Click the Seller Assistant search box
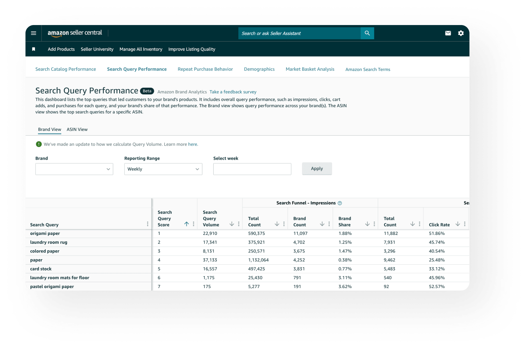Viewport: 528px width, 349px height. [x=299, y=33]
